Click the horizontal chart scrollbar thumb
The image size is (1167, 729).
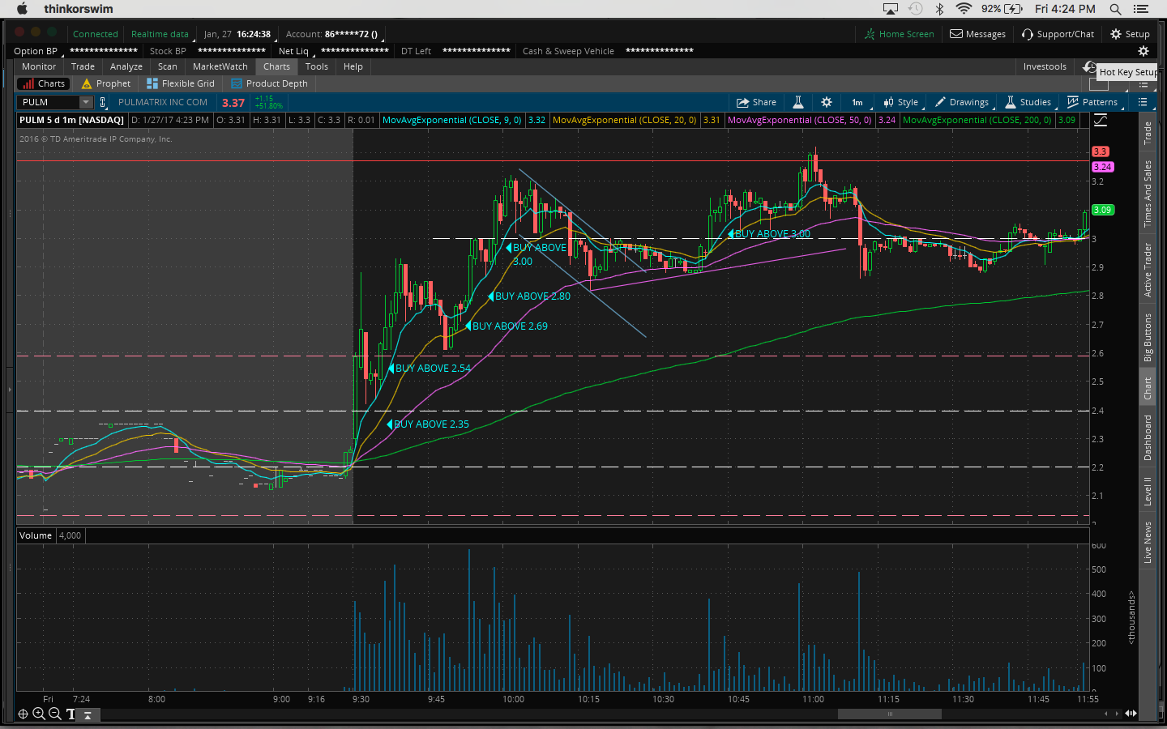tap(889, 714)
